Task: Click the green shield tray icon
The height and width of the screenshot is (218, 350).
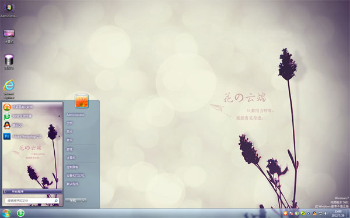Action: pyautogui.click(x=297, y=213)
